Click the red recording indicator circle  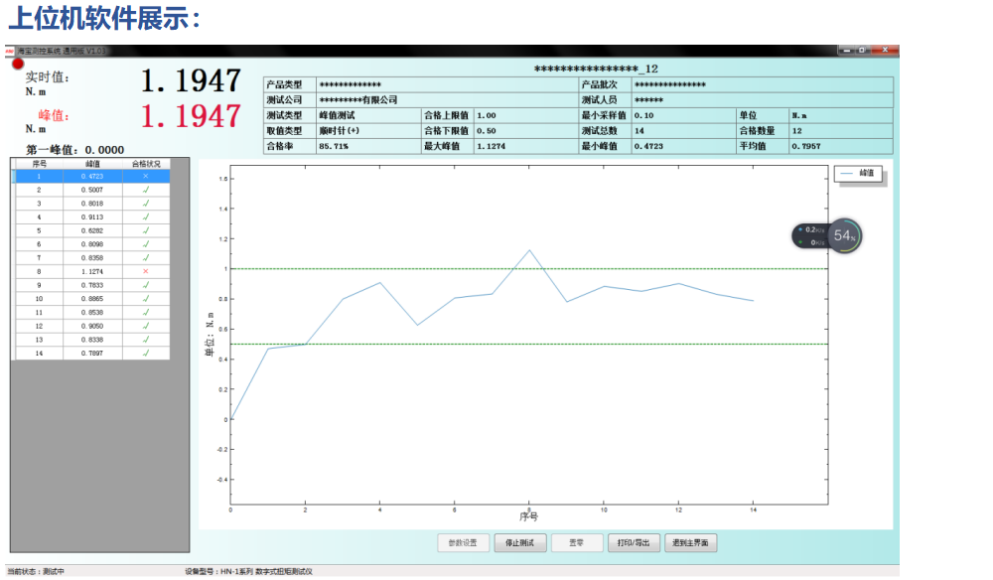click(x=18, y=64)
